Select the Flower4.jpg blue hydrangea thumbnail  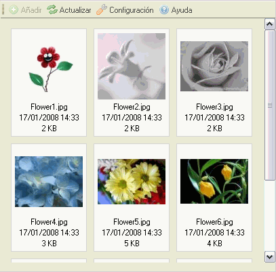pyautogui.click(x=49, y=181)
